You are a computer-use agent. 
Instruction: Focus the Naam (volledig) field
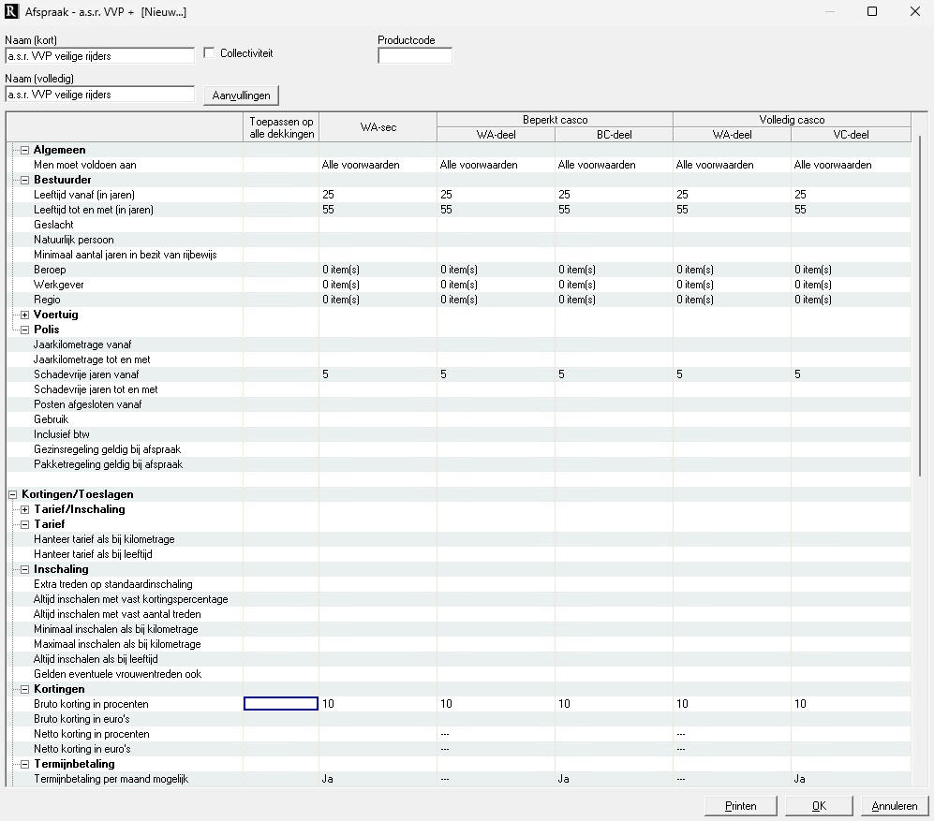click(x=99, y=94)
